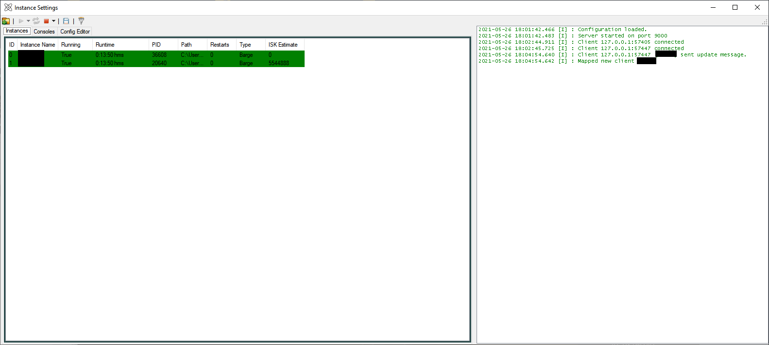Click the funnel filter icon in toolbar
The width and height of the screenshot is (769, 345).
tap(81, 21)
